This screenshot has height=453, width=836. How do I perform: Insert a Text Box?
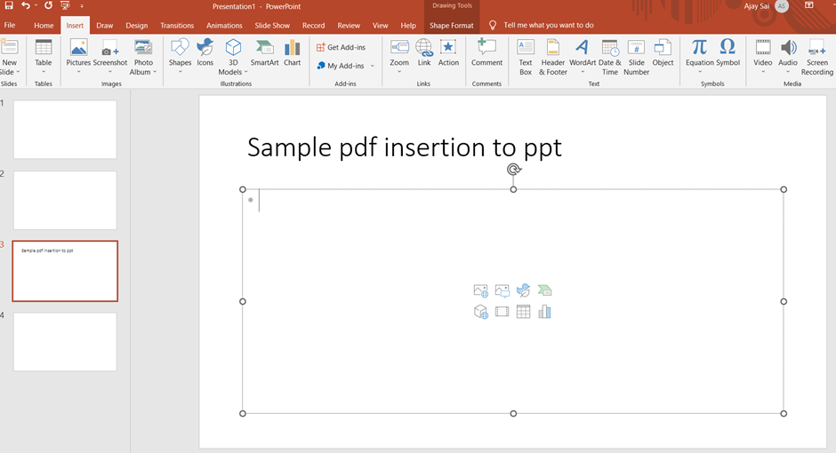(x=526, y=57)
